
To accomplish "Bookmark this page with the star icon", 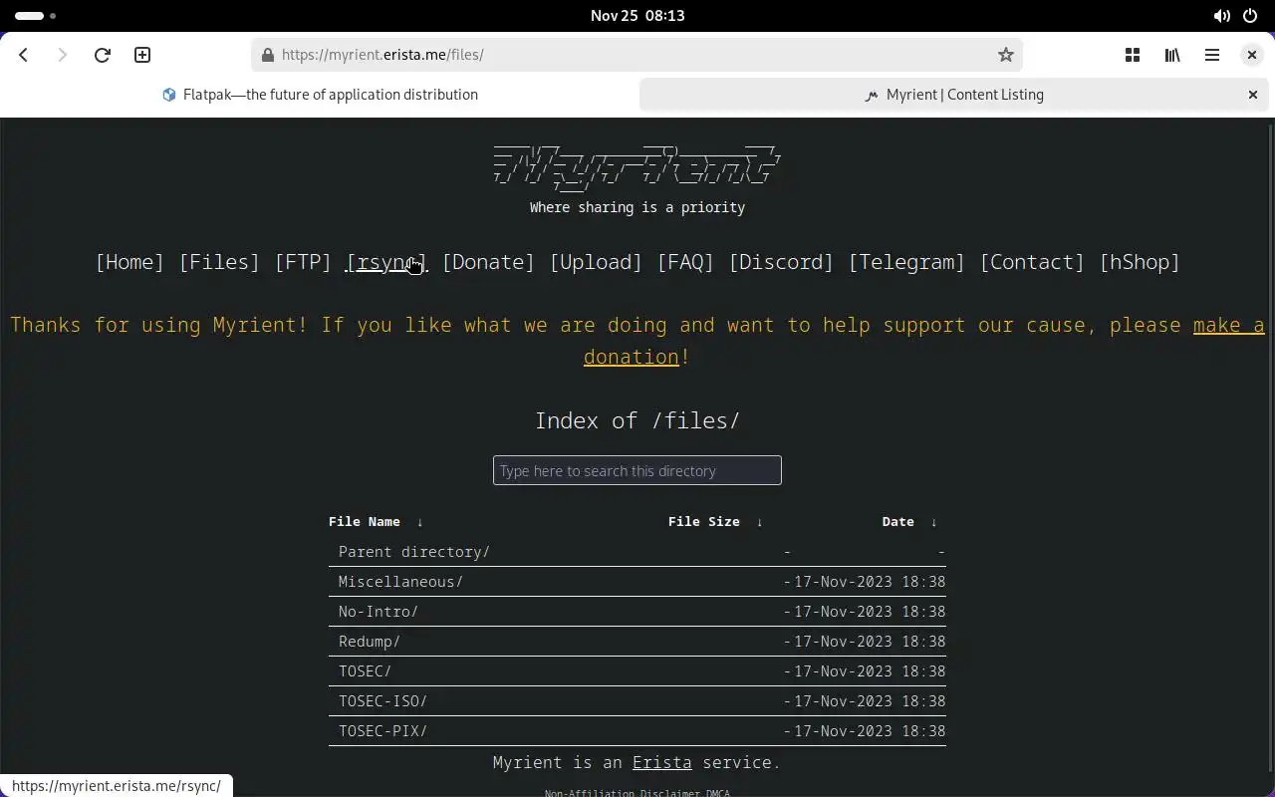I will coord(1006,55).
